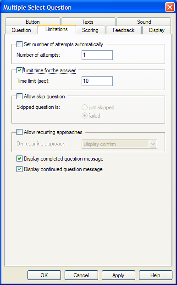Image resolution: width=177 pixels, height=285 pixels.
Task: Open the Display tab
Action: point(157,30)
